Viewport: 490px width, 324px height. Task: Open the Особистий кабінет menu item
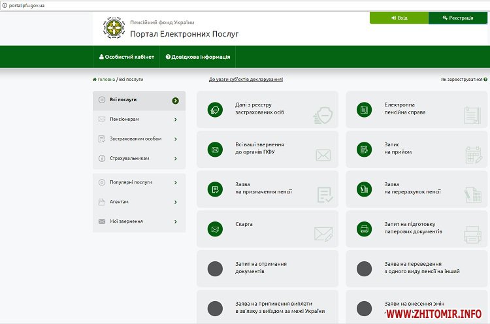(127, 57)
